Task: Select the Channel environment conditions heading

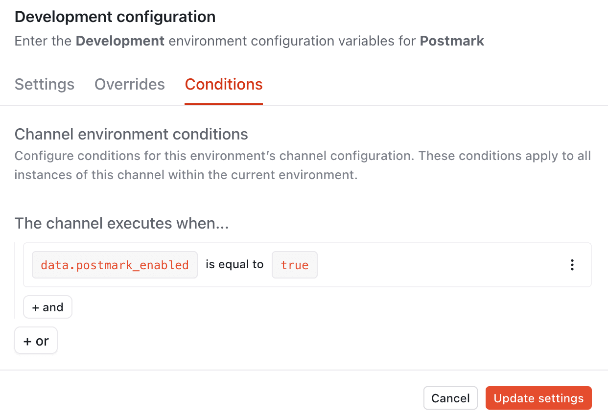Action: (x=131, y=134)
